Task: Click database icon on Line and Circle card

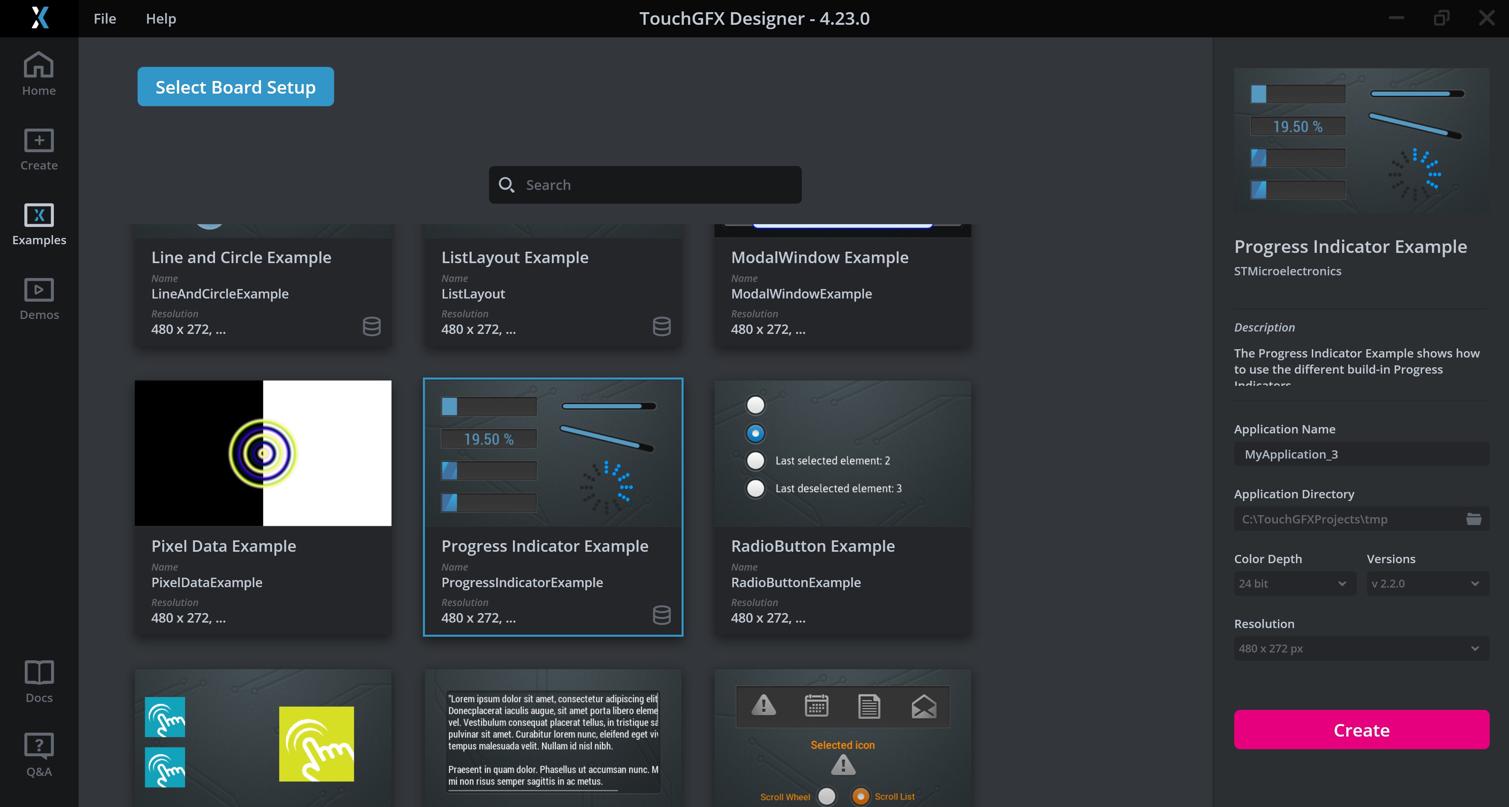Action: [371, 326]
